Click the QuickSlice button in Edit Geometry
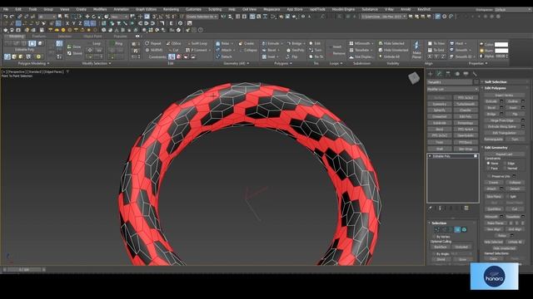533x299 pixels. (494, 209)
